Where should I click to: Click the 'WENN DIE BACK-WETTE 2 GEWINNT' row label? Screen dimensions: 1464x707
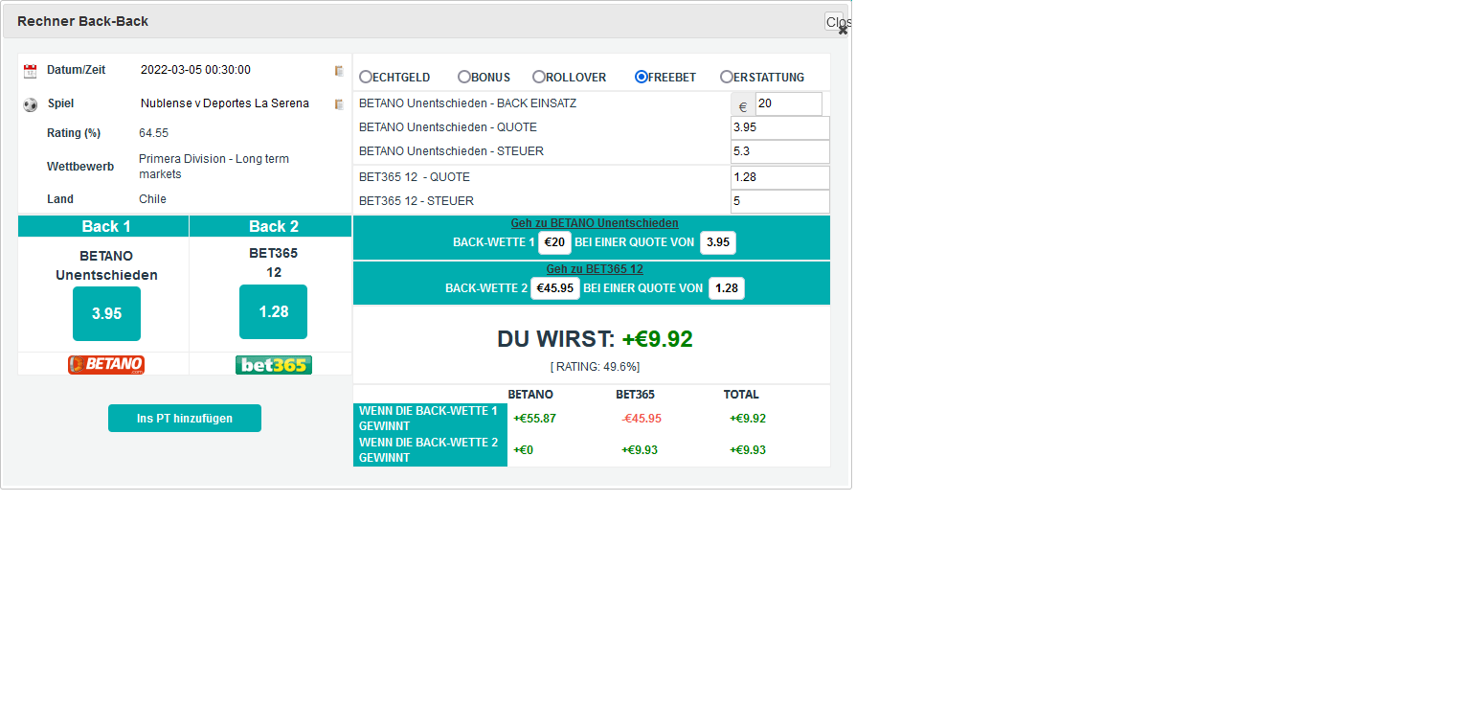pos(430,450)
